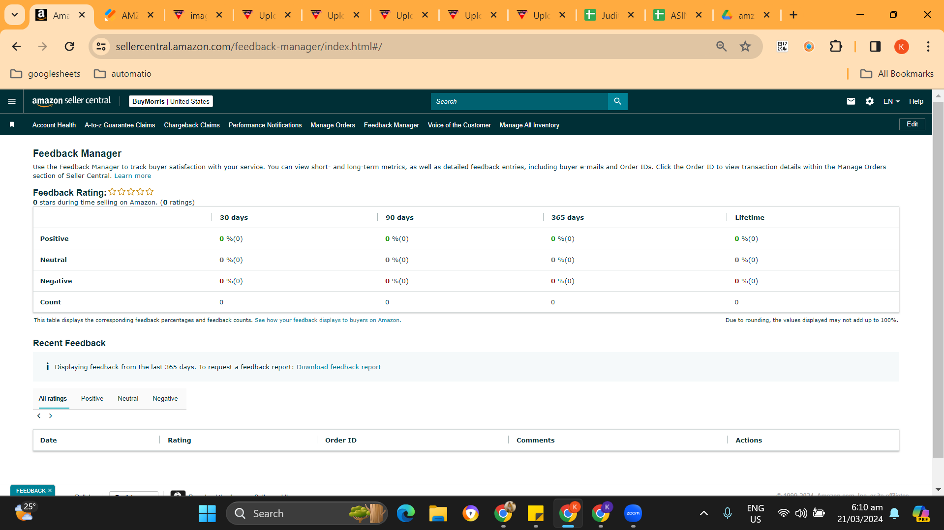944x530 pixels.
Task: Go to previous feedback page arrow
Action: pos(39,416)
